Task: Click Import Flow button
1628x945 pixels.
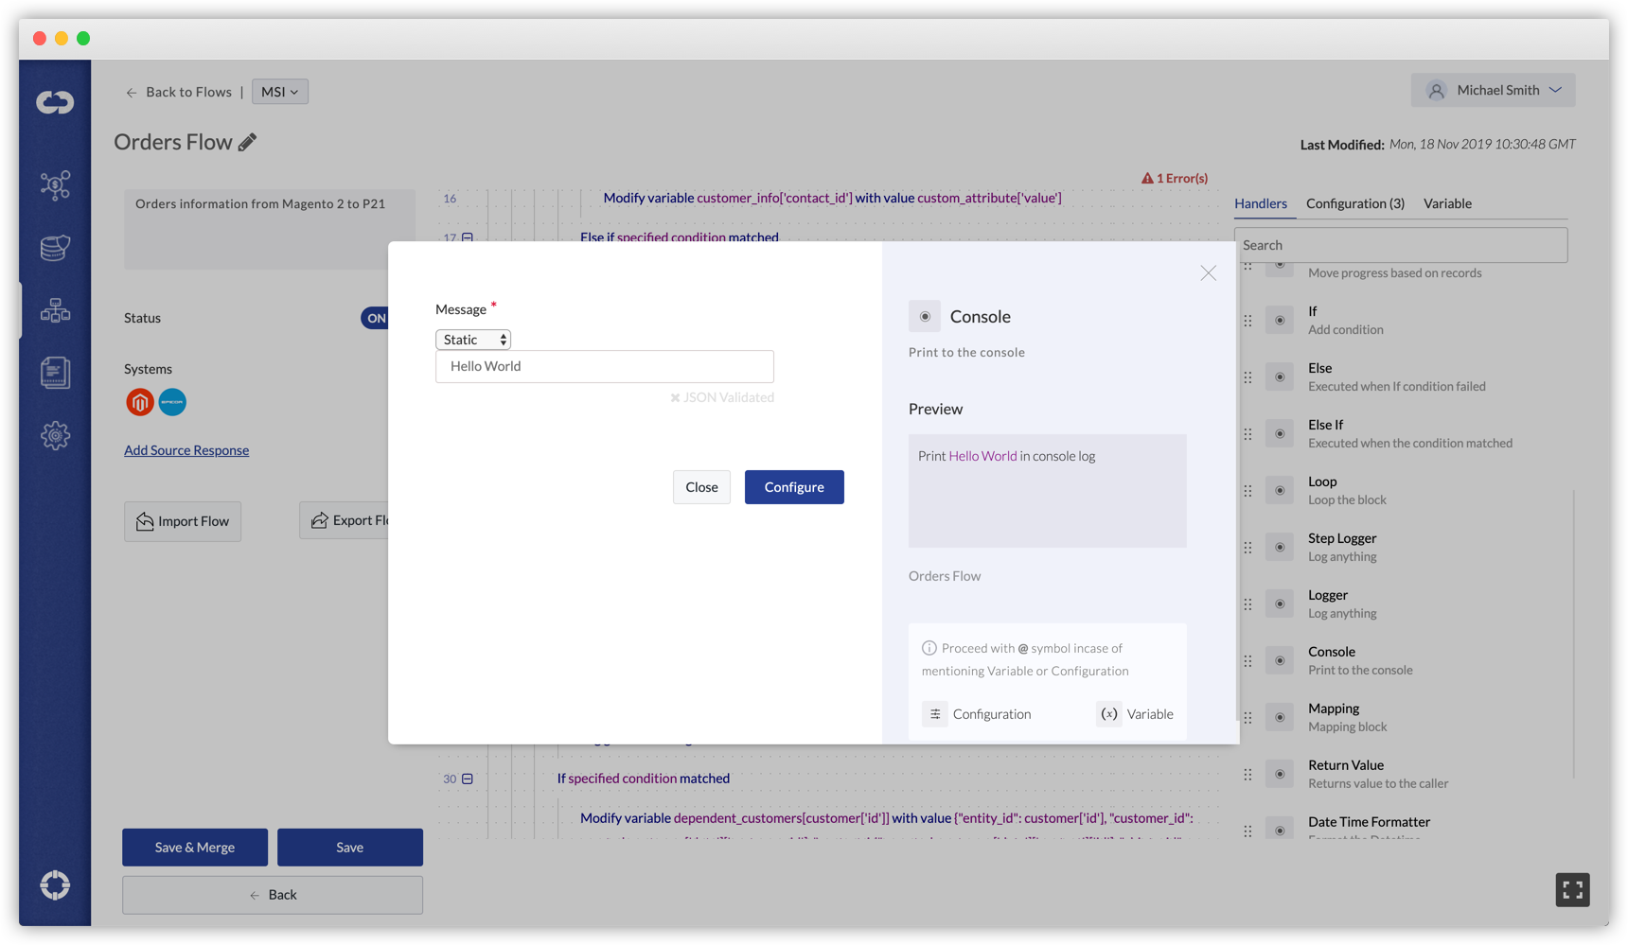Action: tap(183, 521)
